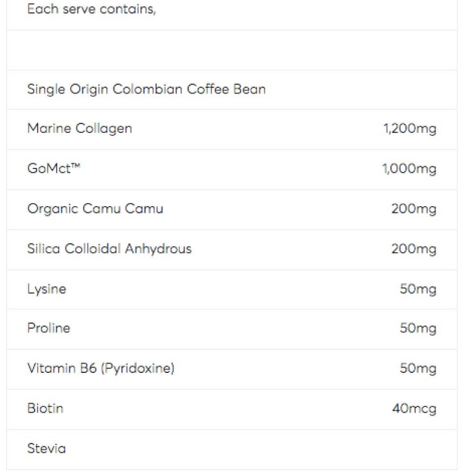The image size is (467, 473).
Task: Click the Proline ingredient name
Action: click(x=49, y=328)
